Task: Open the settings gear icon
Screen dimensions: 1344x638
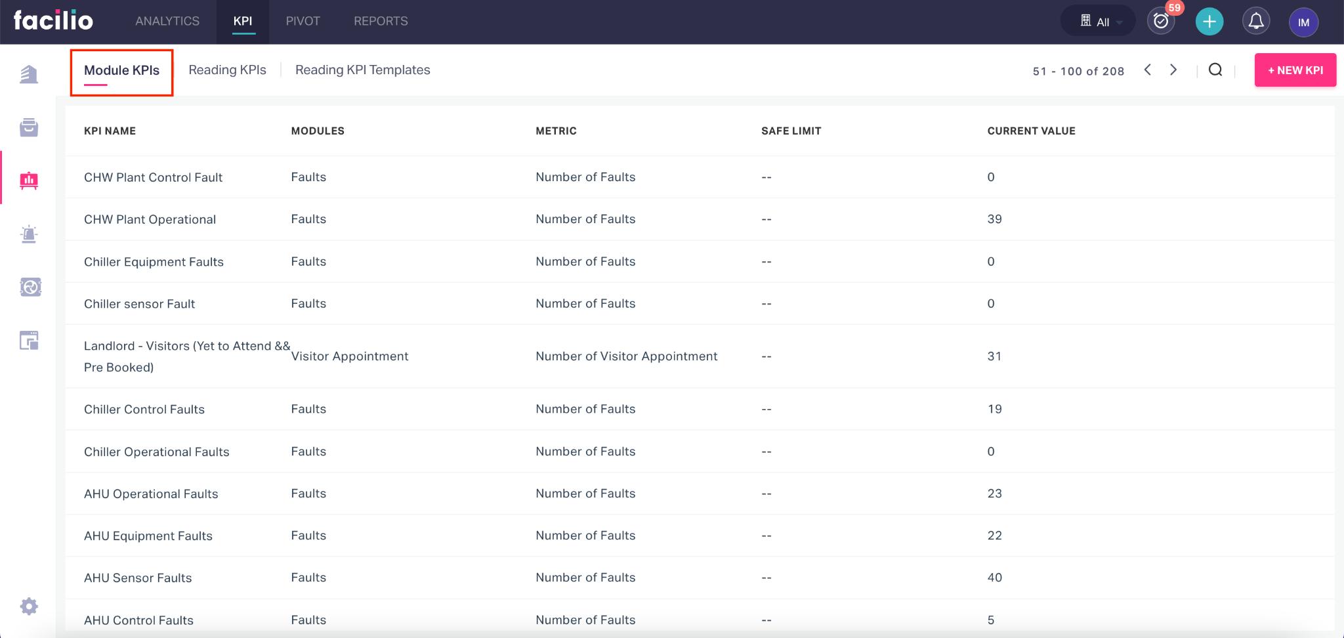Action: tap(29, 606)
